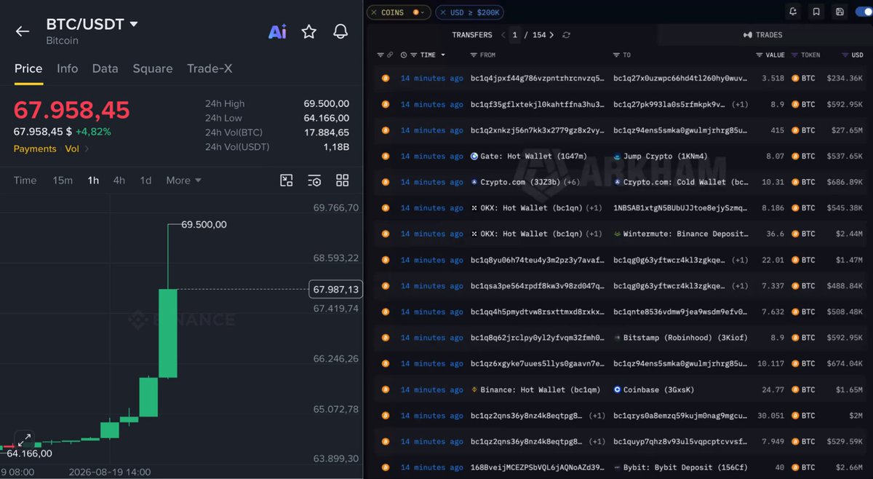Expand the Payments Vol chevron
This screenshot has width=873, height=479.
[87, 149]
